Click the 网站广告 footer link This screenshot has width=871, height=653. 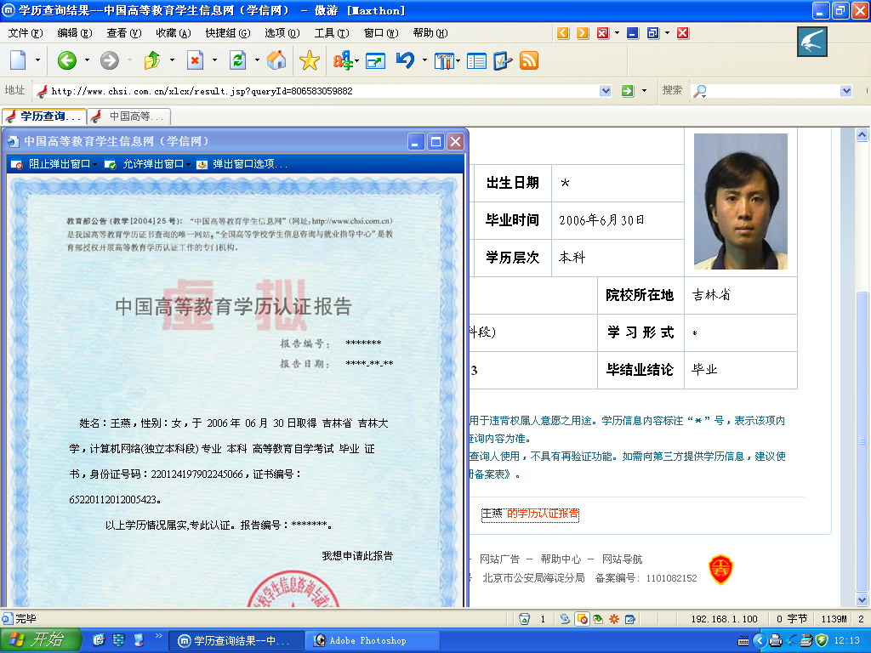tap(499, 559)
